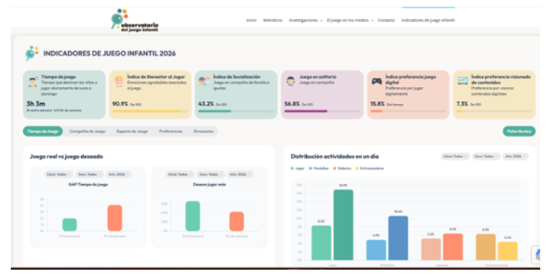Screen dimensions: 551x275
Task: Open Edad dropdown in Distribución actividades panel
Action: [x=455, y=157]
